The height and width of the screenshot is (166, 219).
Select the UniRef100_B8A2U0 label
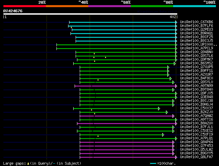pyautogui.click(x=196, y=123)
